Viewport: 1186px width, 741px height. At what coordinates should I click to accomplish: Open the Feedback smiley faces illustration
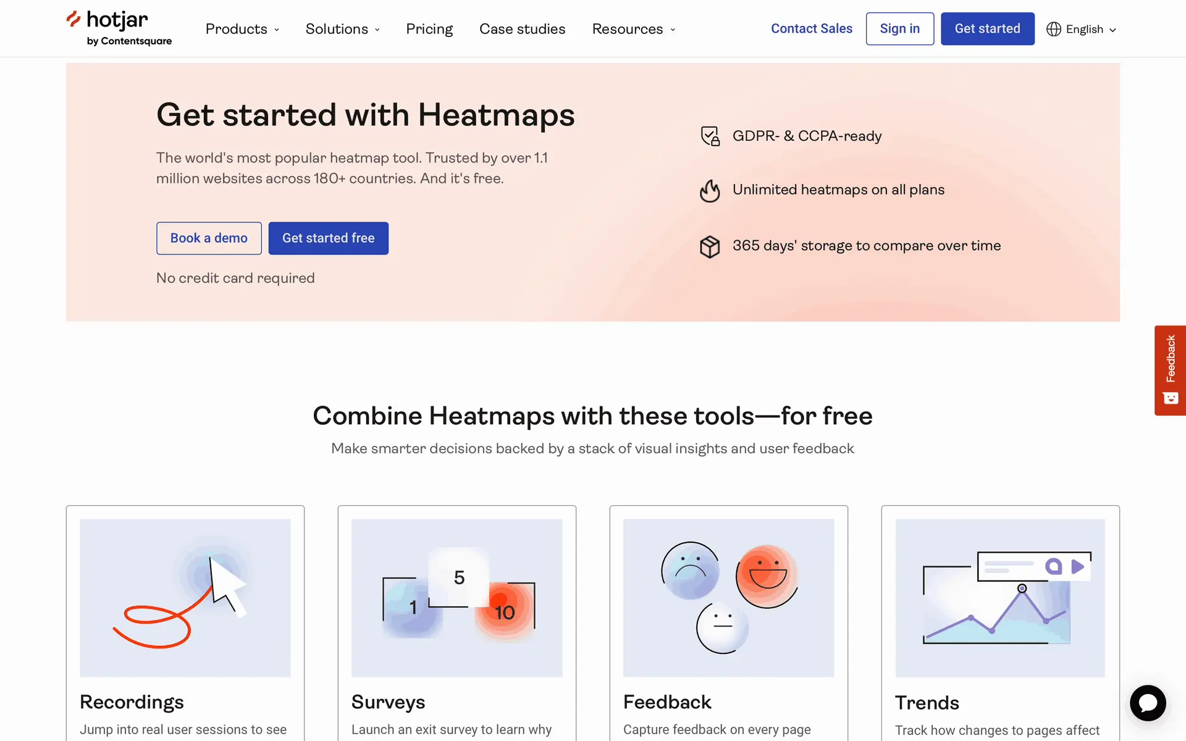coord(728,598)
